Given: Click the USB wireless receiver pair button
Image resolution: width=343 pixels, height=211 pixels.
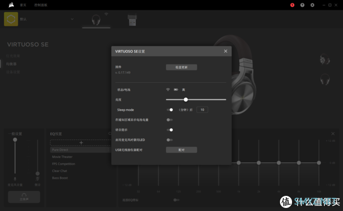Looking at the screenshot, I should [182, 150].
